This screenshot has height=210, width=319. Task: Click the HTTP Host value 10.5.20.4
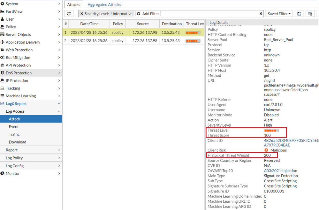(272, 70)
